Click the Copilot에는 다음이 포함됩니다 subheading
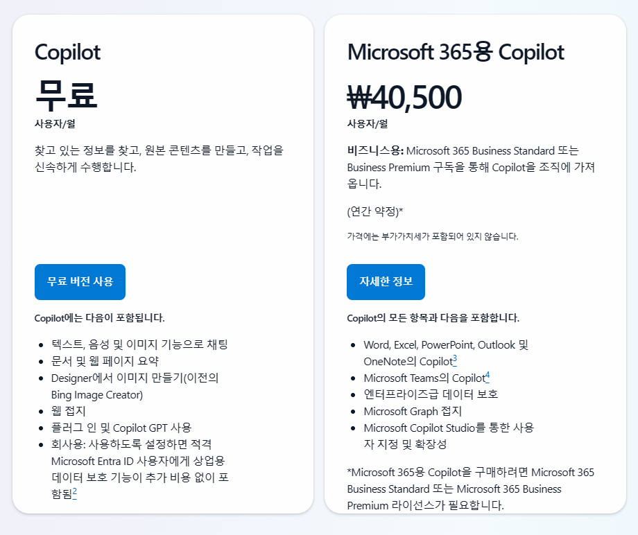The width and height of the screenshot is (638, 535). click(x=99, y=318)
